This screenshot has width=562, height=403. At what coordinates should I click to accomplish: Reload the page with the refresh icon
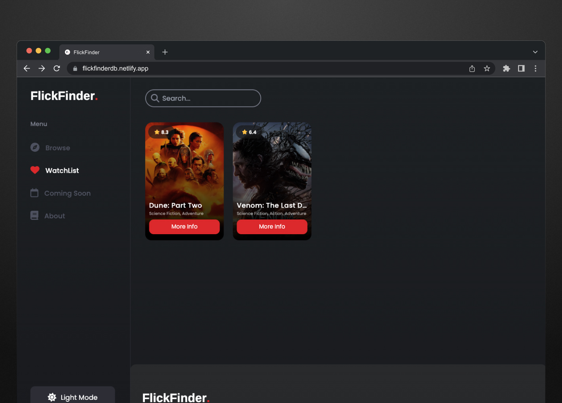click(x=57, y=69)
